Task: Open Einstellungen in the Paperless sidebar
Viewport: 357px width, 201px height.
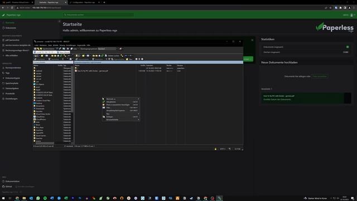Action: click(x=10, y=99)
